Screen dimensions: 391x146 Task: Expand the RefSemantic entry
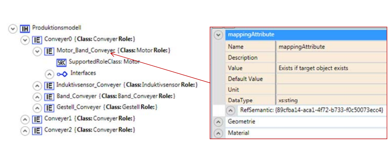pyautogui.click(x=231, y=110)
